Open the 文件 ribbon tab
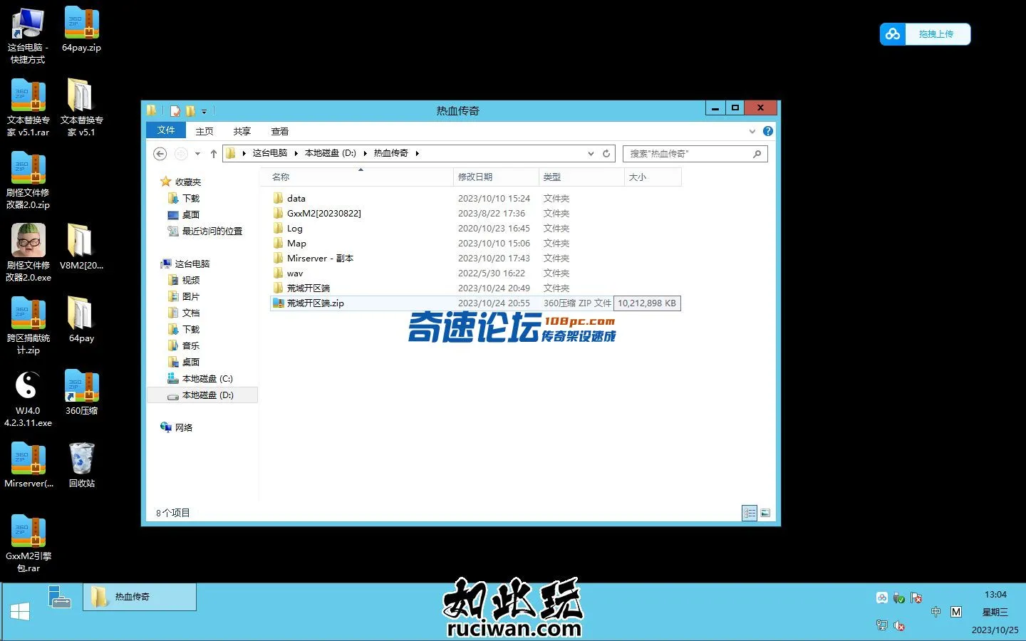The height and width of the screenshot is (641, 1026). [166, 130]
